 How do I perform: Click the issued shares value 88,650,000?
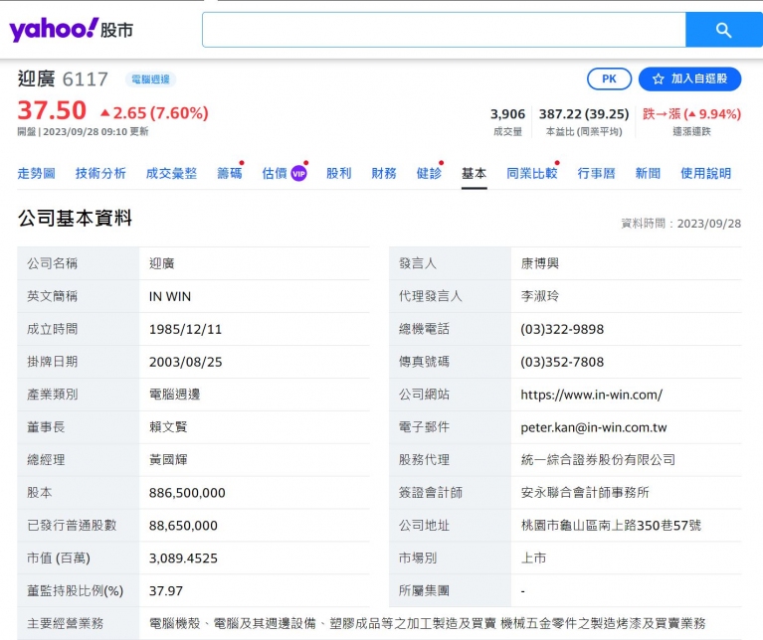(183, 526)
